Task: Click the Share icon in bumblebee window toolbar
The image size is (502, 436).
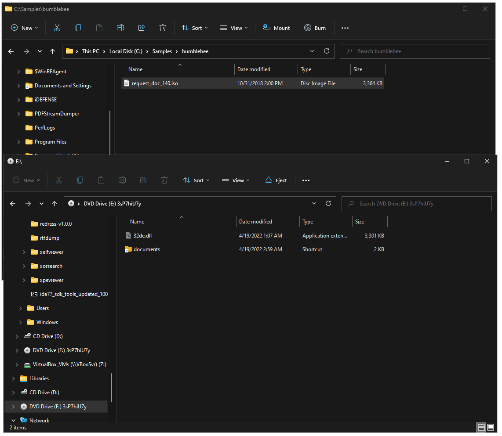Action: tap(142, 28)
